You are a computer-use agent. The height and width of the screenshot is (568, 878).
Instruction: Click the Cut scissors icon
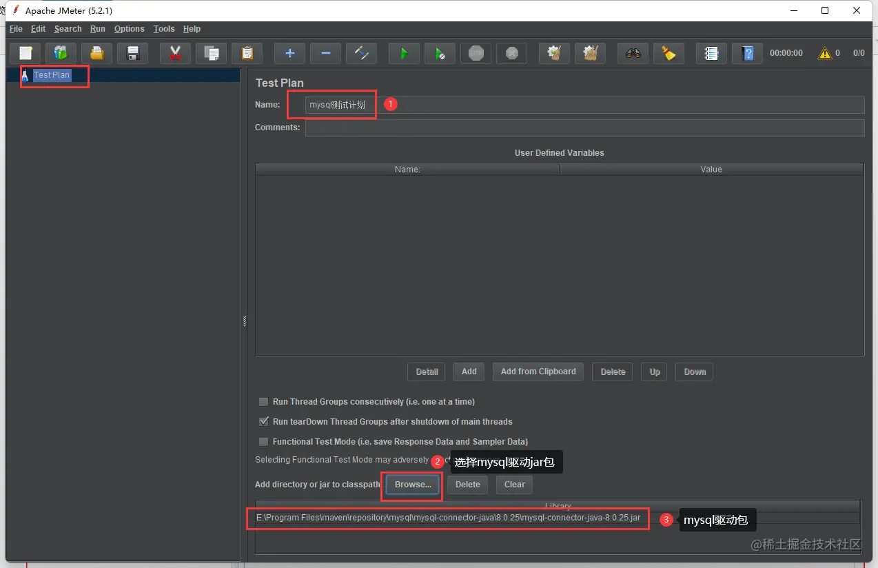176,53
